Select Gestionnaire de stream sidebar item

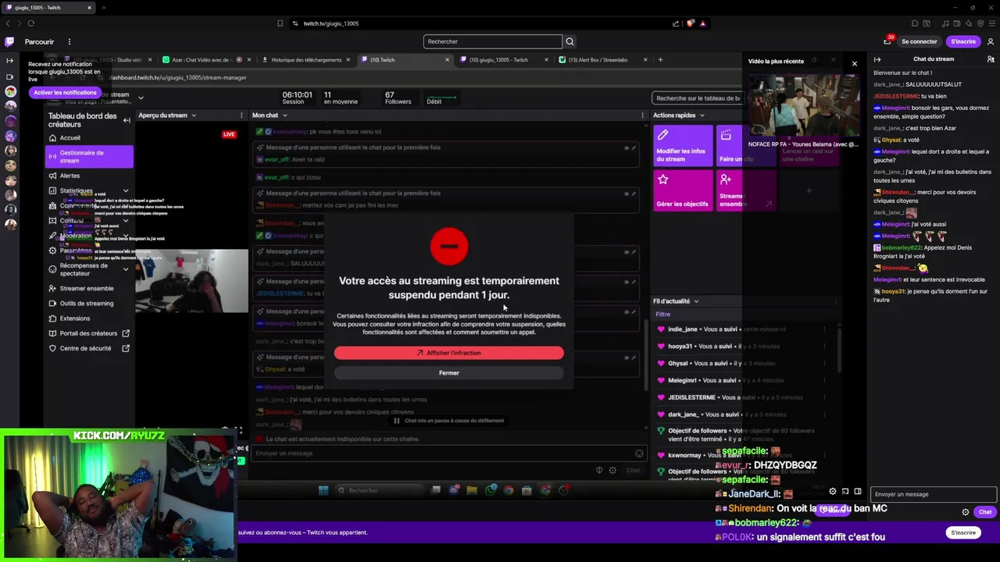(x=88, y=157)
